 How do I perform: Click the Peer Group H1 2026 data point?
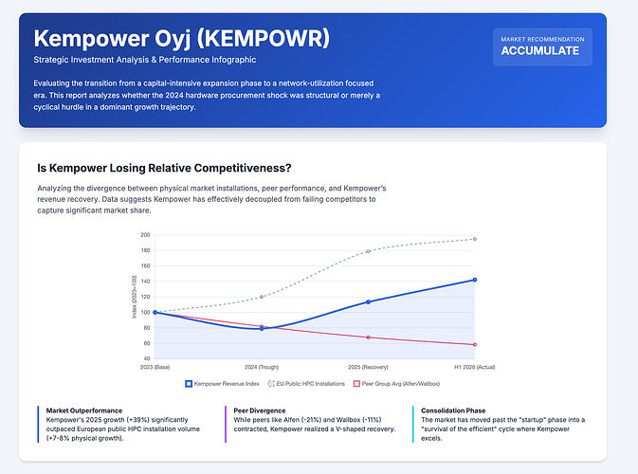(475, 345)
